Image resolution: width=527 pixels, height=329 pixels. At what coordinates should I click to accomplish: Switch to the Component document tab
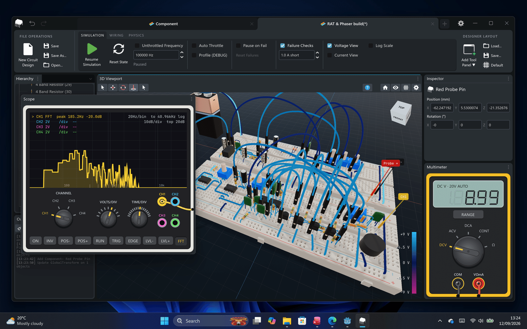(167, 24)
